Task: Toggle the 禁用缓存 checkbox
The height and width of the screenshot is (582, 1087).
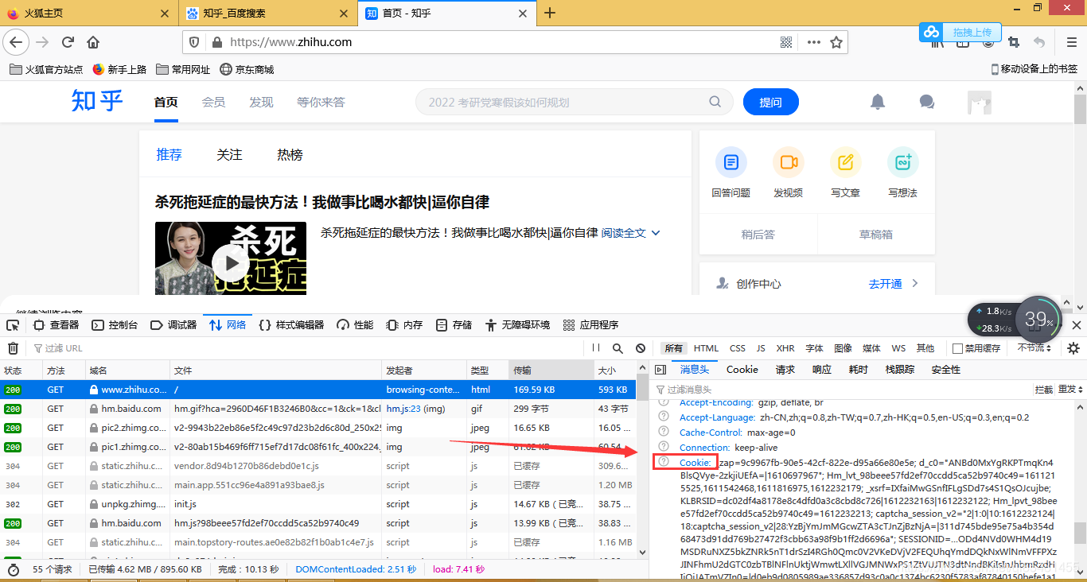Action: [958, 348]
